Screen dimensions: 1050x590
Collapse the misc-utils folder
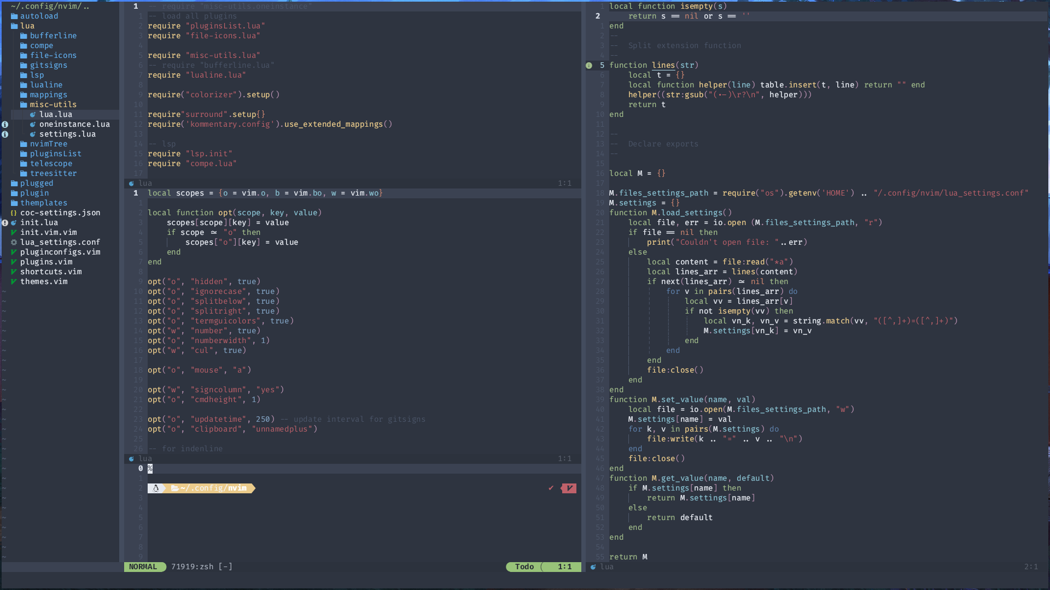point(53,104)
